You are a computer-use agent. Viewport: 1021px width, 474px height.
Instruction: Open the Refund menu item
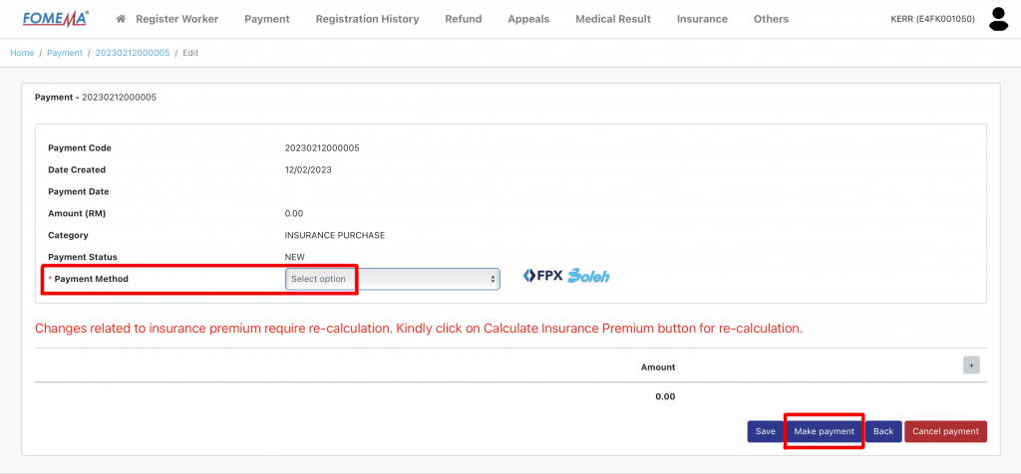463,19
